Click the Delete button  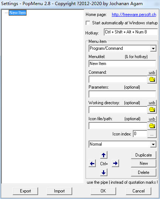[144, 172]
